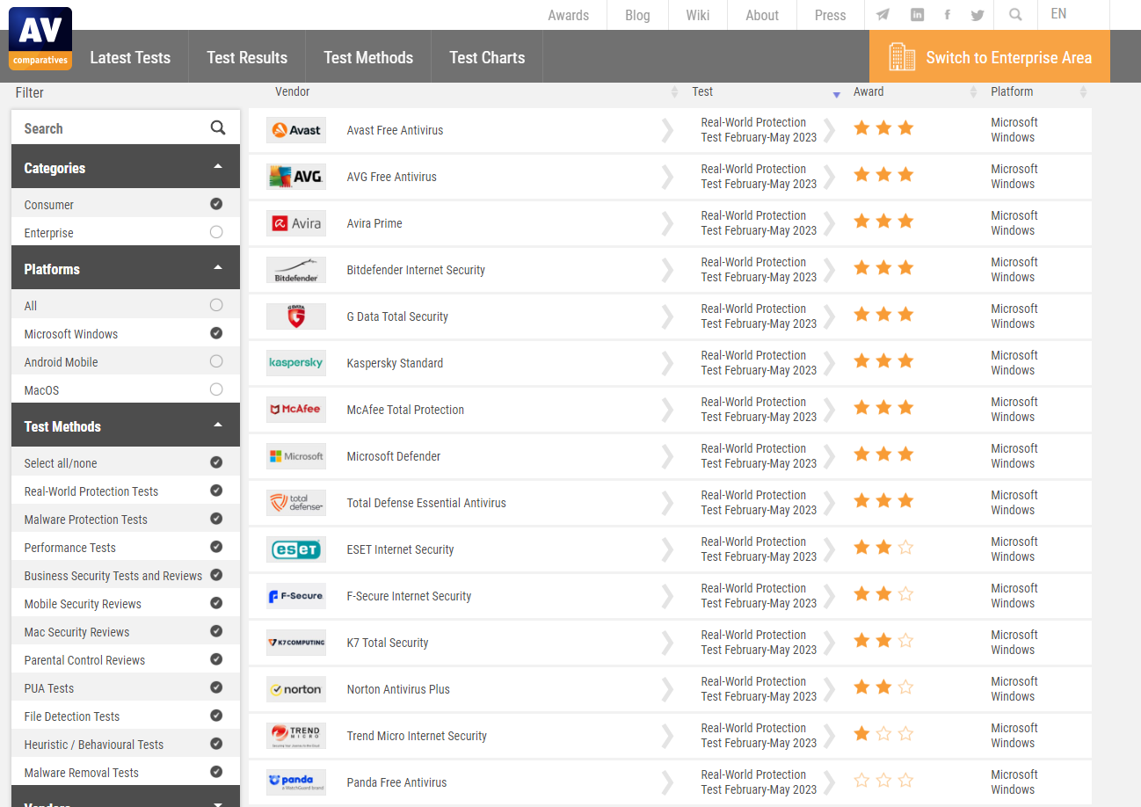
Task: Open the Test Charts tab
Action: click(x=487, y=57)
